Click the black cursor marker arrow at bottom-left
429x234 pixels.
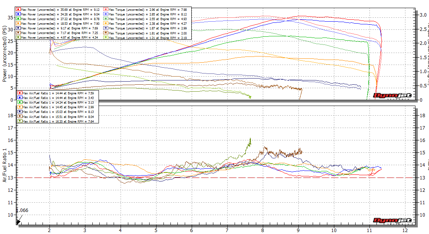19,222
